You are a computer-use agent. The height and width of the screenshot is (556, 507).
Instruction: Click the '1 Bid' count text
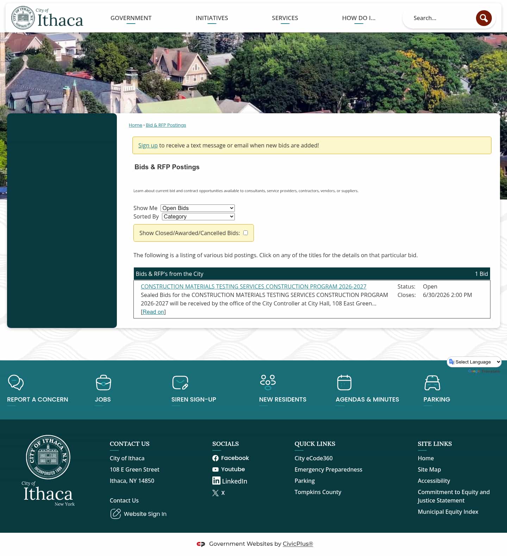point(481,274)
